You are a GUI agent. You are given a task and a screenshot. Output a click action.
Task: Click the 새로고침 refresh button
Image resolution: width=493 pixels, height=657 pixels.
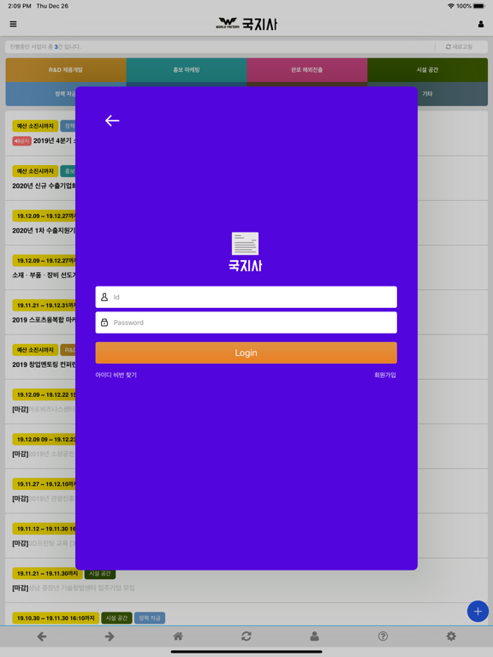(459, 46)
